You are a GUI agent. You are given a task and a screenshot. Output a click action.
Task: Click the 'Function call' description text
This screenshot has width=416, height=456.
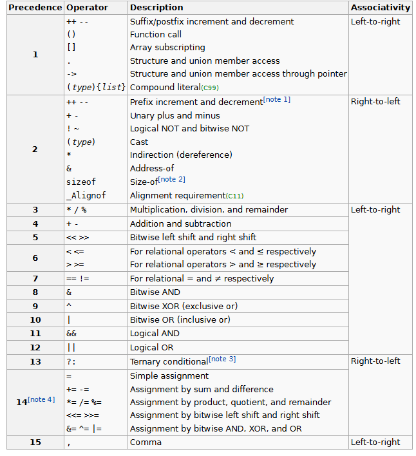pyautogui.click(x=156, y=35)
